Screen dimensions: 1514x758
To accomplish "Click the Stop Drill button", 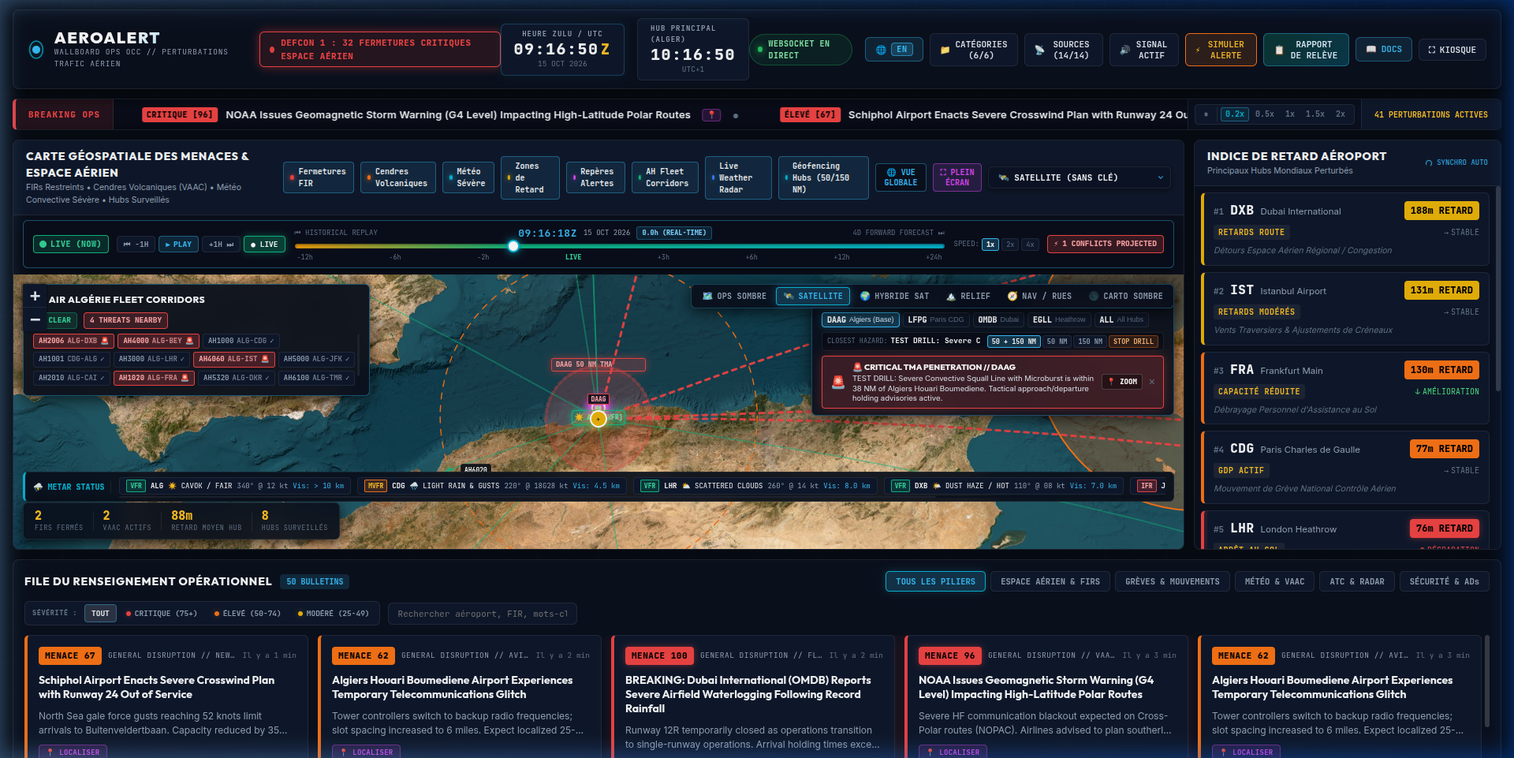I will click(1133, 342).
